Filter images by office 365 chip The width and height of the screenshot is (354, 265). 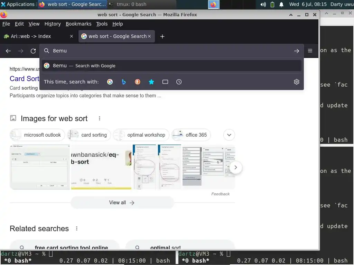(191, 135)
